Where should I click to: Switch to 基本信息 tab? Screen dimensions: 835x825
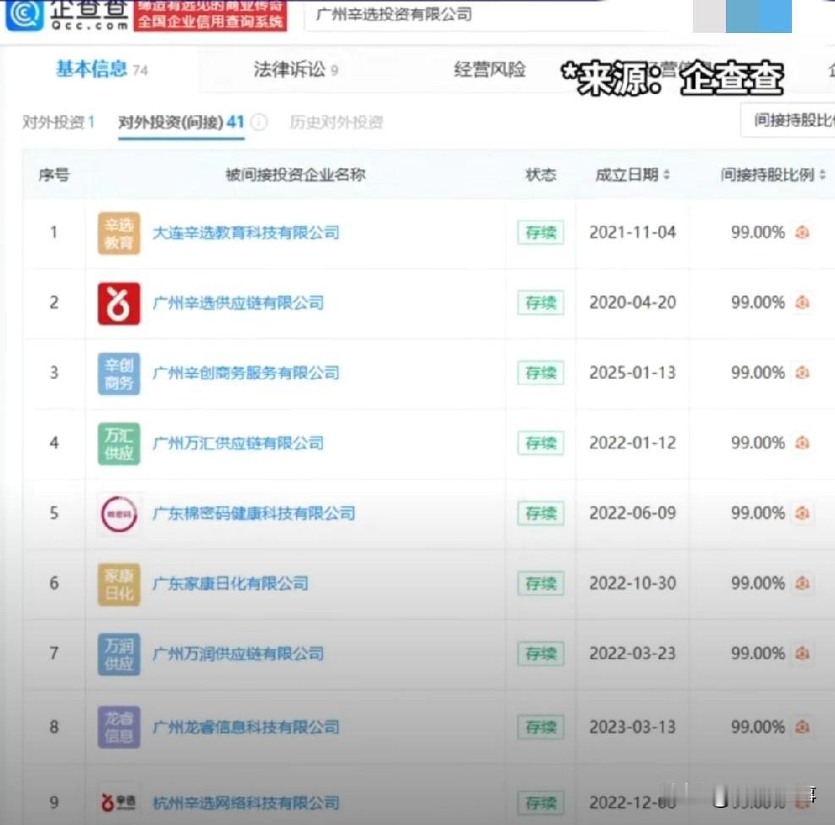pyautogui.click(x=102, y=69)
